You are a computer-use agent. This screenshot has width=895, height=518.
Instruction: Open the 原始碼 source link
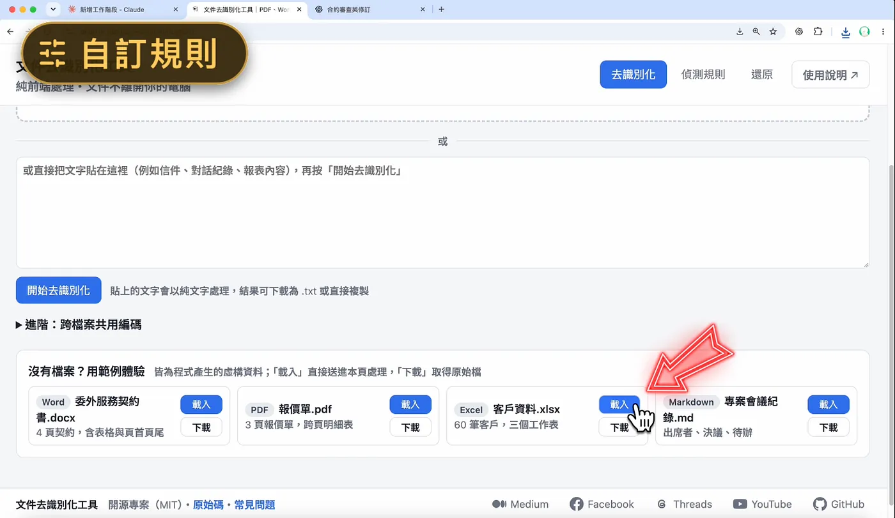pyautogui.click(x=208, y=505)
